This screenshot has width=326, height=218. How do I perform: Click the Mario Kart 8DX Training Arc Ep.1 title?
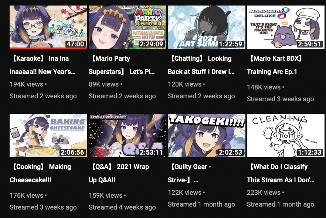(274, 65)
